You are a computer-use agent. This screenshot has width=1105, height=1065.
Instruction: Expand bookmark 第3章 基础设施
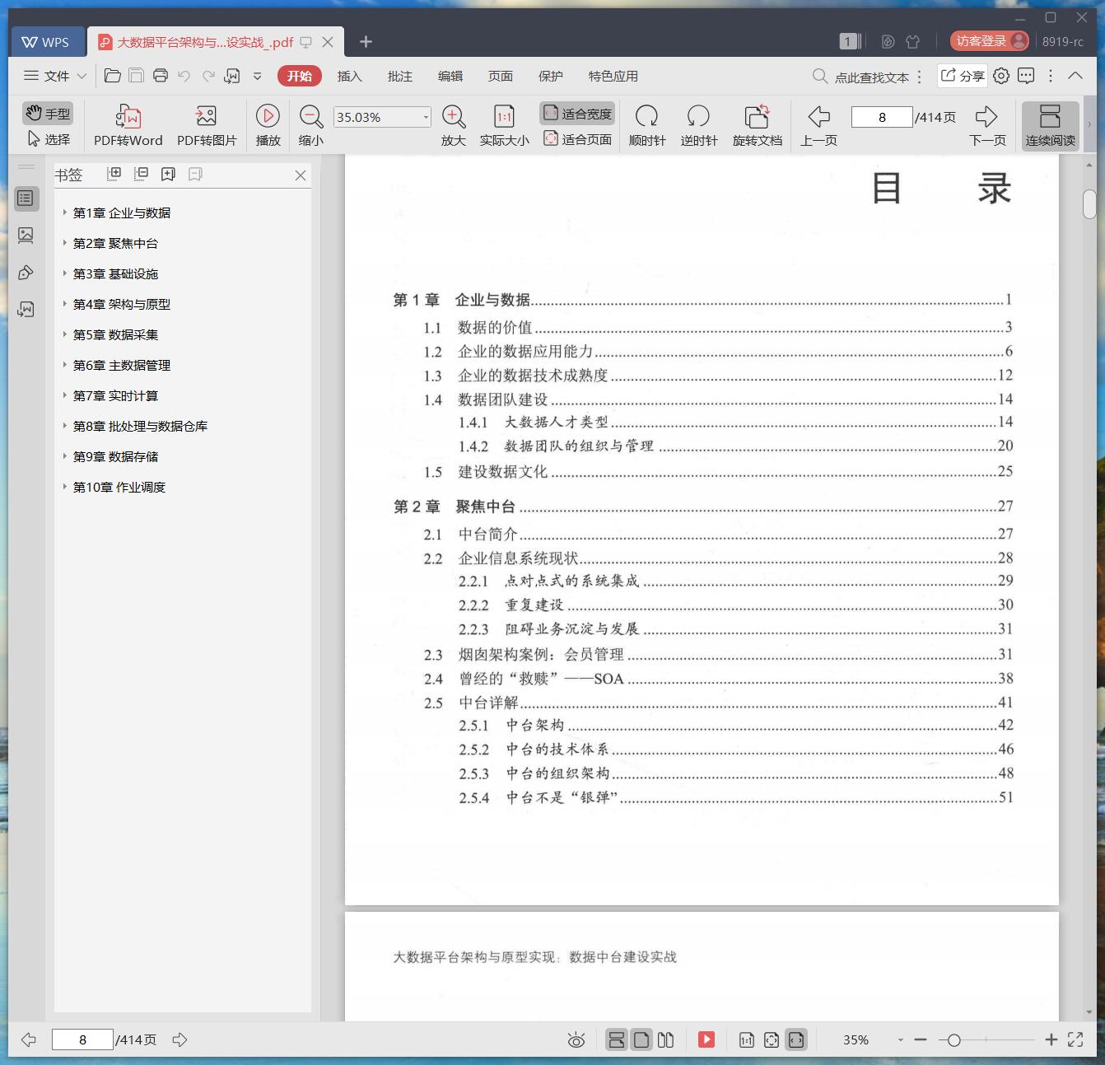click(64, 273)
